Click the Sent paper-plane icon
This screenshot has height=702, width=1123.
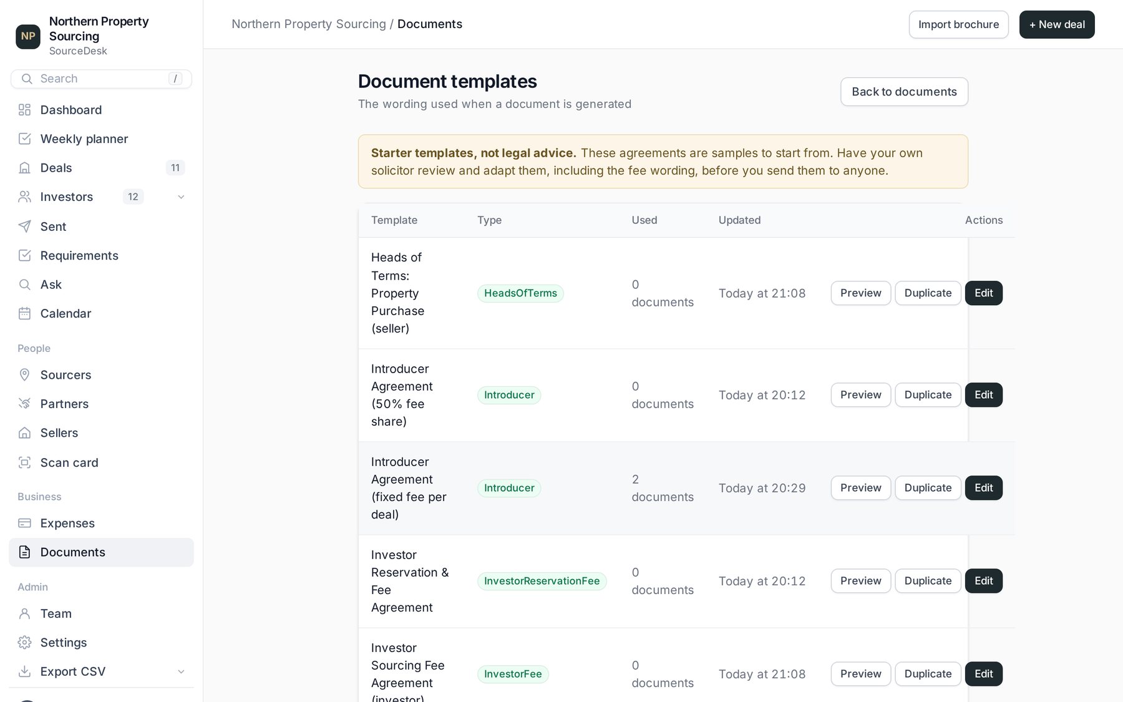24,227
